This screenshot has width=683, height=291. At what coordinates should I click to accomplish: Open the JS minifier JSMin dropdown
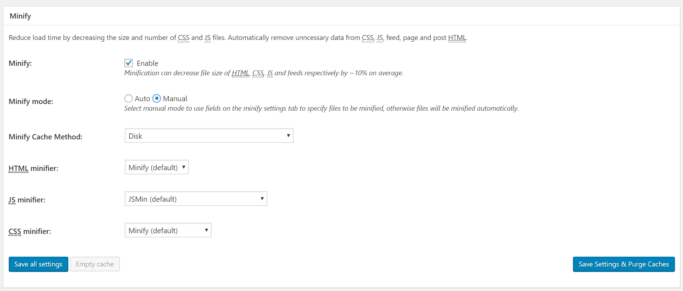pos(196,199)
